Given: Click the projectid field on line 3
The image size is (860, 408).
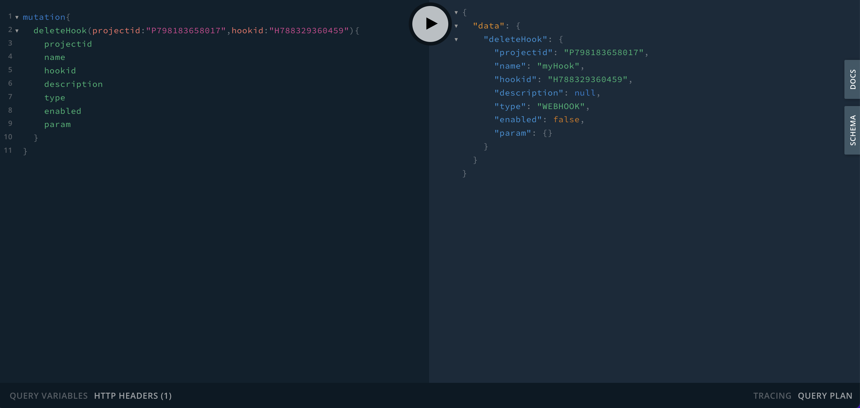Looking at the screenshot, I should pos(68,44).
